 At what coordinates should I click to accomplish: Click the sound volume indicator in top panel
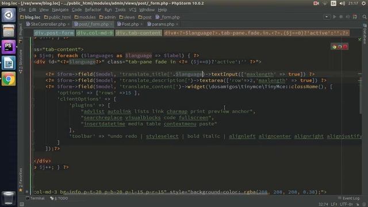coord(342,3)
